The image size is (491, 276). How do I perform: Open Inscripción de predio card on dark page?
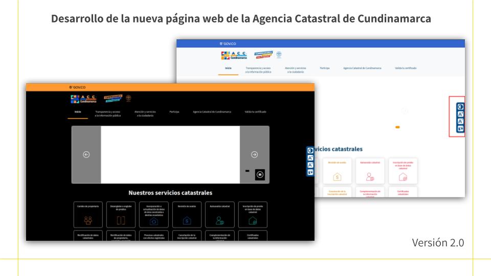tap(253, 215)
